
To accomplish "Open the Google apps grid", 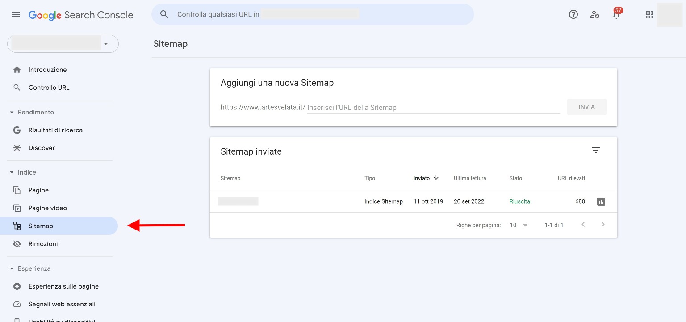I will tap(649, 14).
